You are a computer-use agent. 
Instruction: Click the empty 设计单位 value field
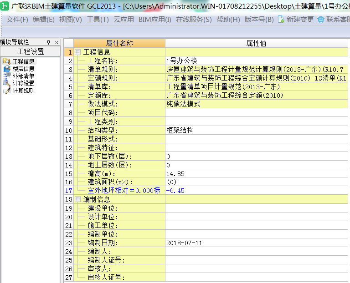click(257, 217)
